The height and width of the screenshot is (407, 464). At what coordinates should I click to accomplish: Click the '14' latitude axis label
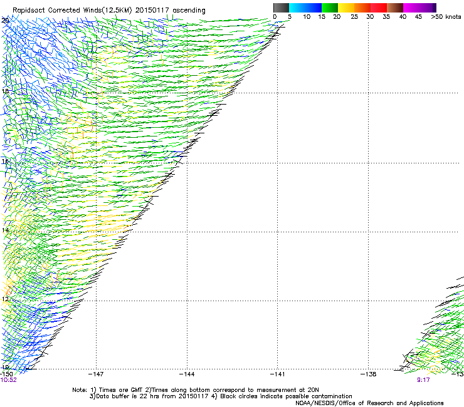pos(5,230)
